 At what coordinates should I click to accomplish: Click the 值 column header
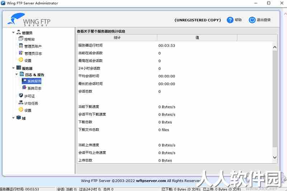tap(197, 38)
